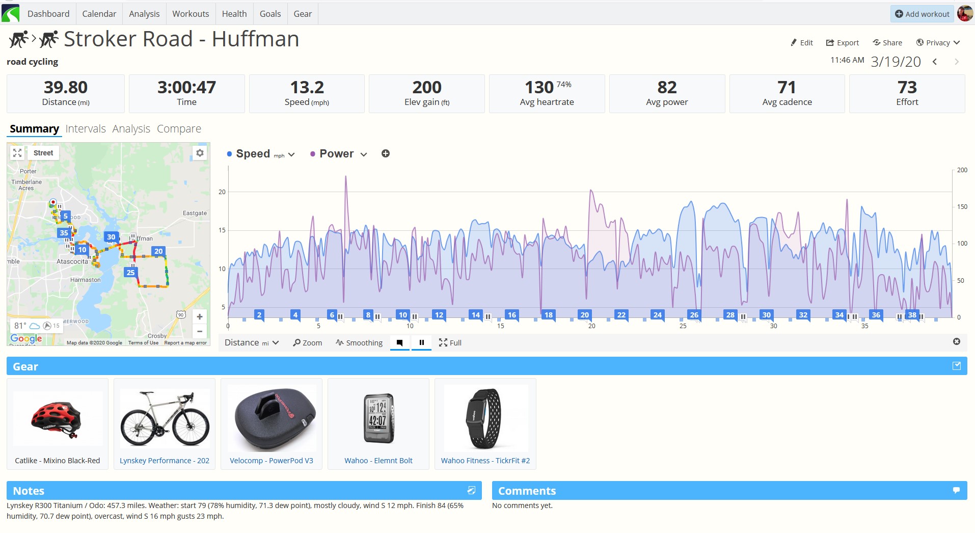Viewport: 975px width, 533px height.
Task: Open Lynskey Performance gear link
Action: 165,461
